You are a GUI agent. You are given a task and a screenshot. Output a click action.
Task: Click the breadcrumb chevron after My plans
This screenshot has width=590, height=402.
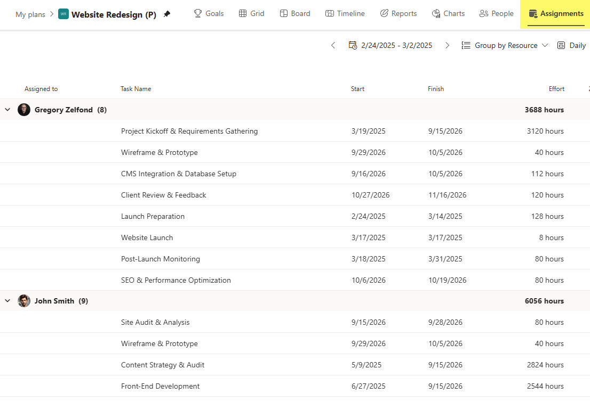(52, 14)
